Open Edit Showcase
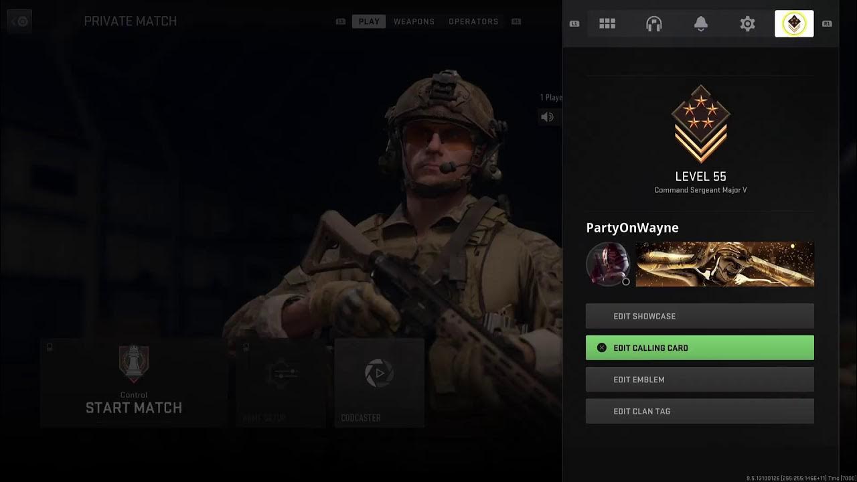Image resolution: width=857 pixels, height=482 pixels. (x=700, y=316)
